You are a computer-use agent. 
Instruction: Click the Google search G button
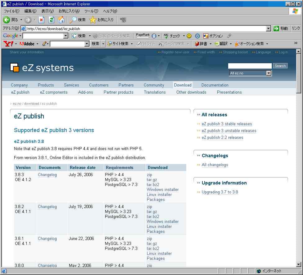(75, 36)
